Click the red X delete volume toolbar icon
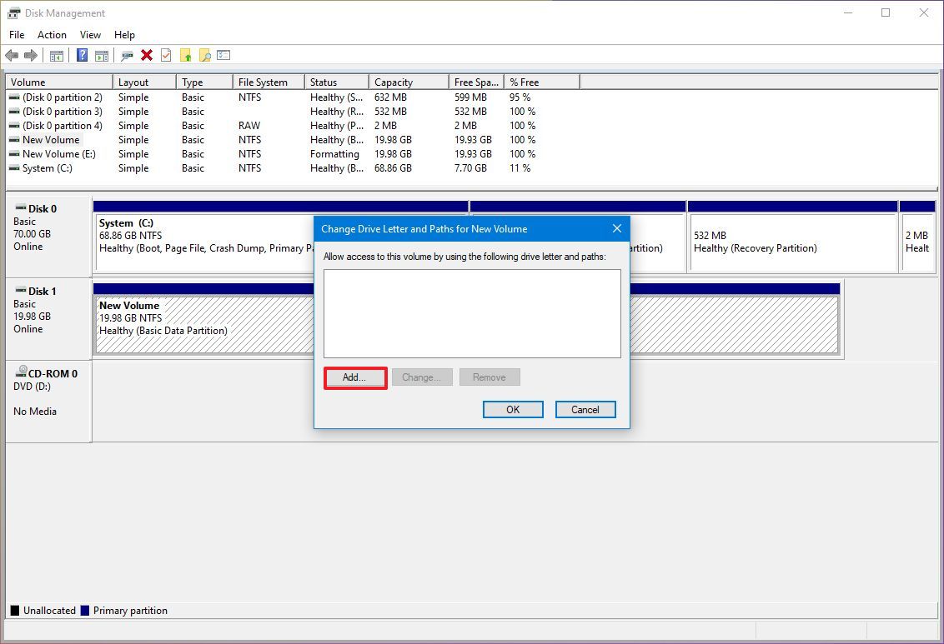The image size is (944, 644). tap(146, 55)
